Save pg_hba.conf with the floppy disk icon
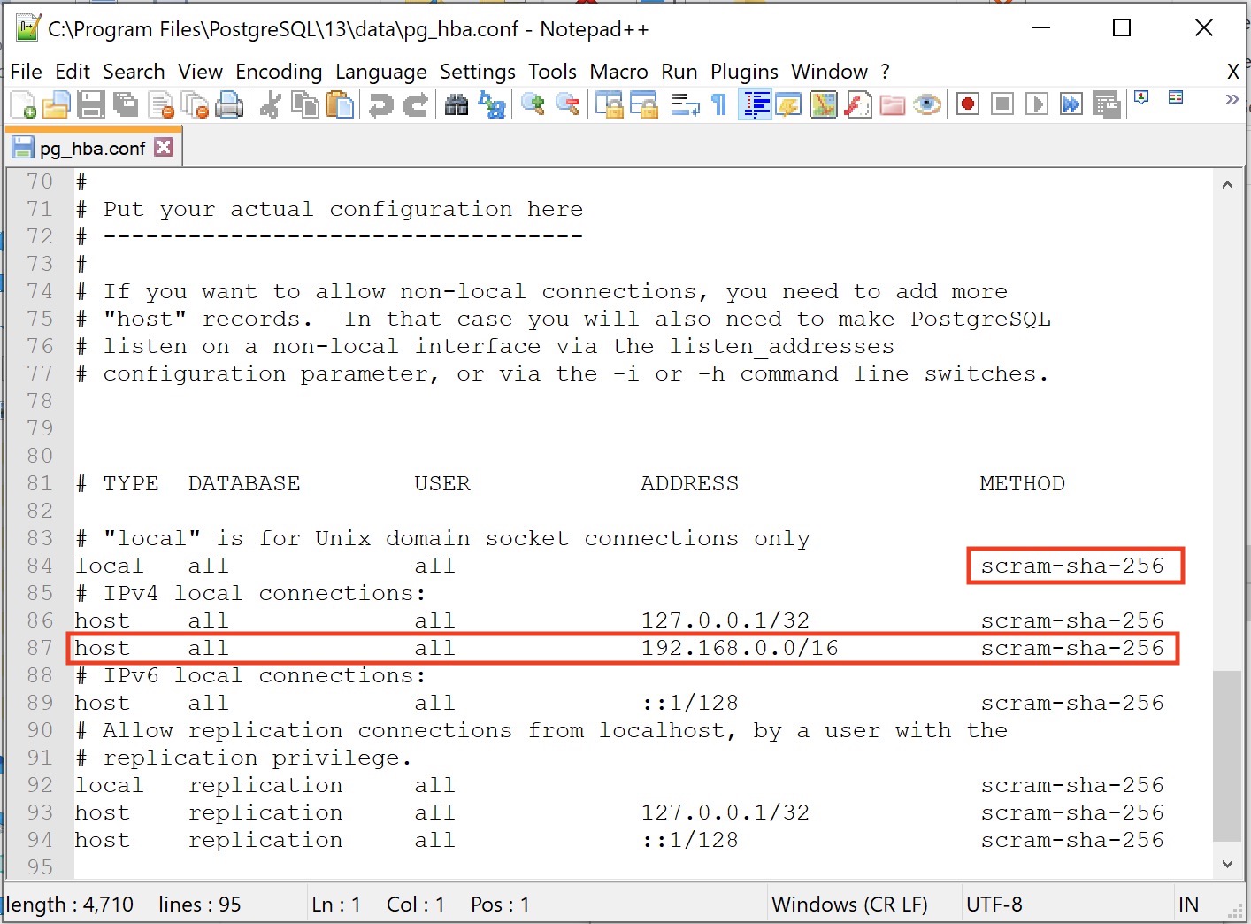Viewport: 1251px width, 924px height. (91, 104)
